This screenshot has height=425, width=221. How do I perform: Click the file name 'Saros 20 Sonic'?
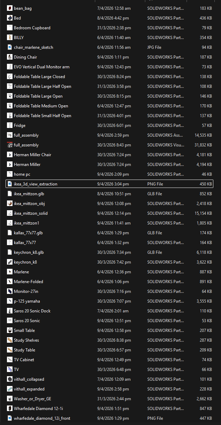pos(27,320)
